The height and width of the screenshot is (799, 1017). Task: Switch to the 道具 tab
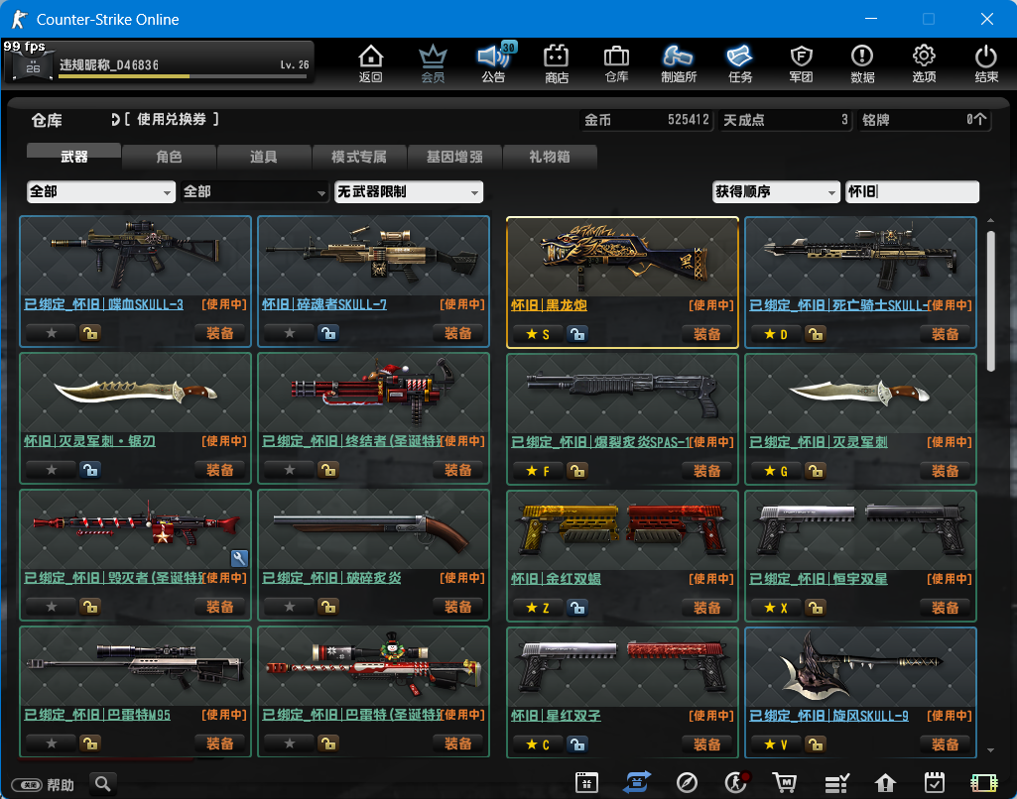click(264, 157)
